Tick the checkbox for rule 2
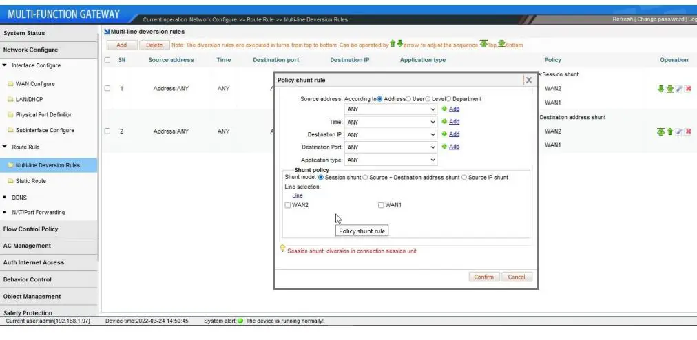The width and height of the screenshot is (697, 340). tap(107, 131)
